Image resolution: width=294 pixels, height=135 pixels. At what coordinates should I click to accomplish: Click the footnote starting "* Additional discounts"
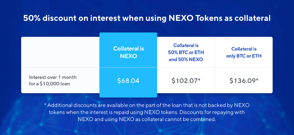click(x=147, y=105)
